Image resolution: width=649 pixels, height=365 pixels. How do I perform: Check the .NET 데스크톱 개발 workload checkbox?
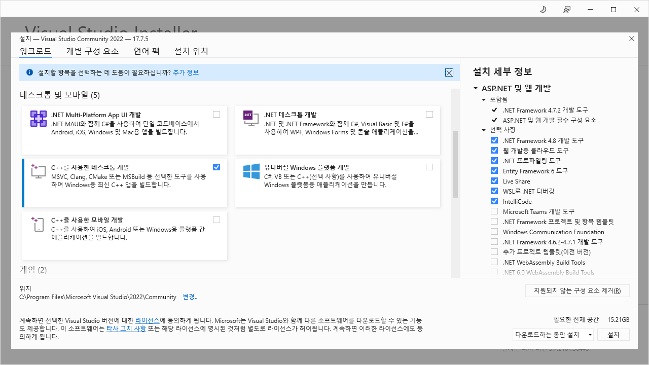click(x=429, y=115)
